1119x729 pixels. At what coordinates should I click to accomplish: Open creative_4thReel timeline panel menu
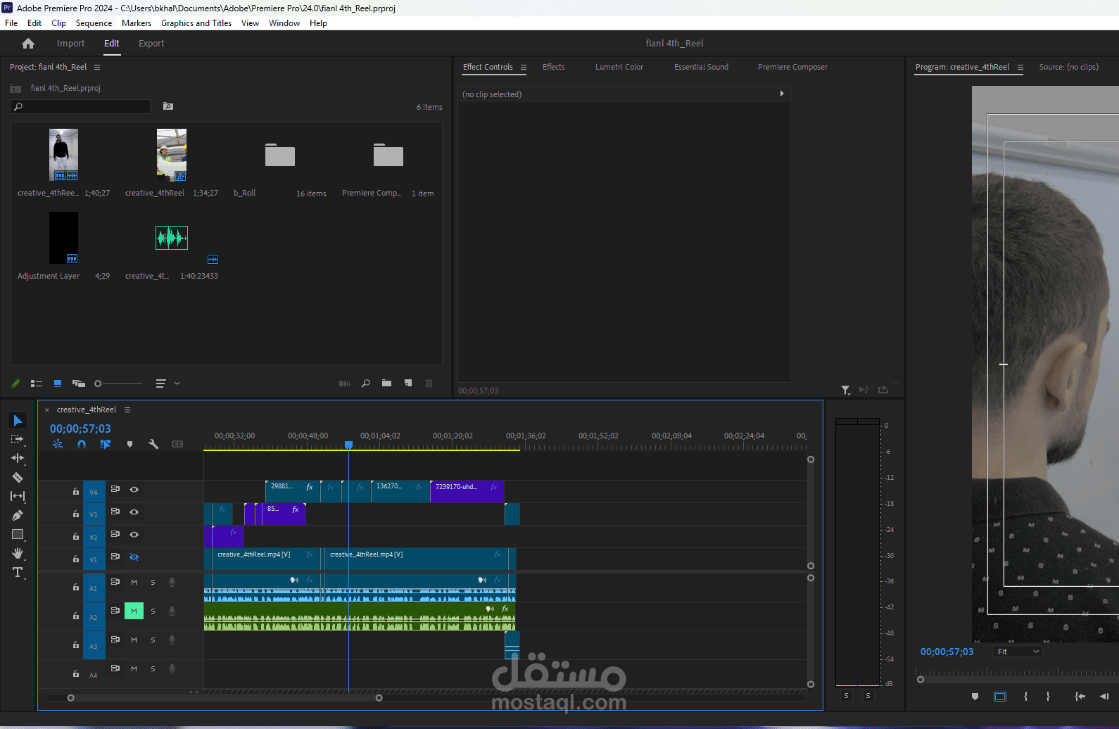(x=127, y=410)
